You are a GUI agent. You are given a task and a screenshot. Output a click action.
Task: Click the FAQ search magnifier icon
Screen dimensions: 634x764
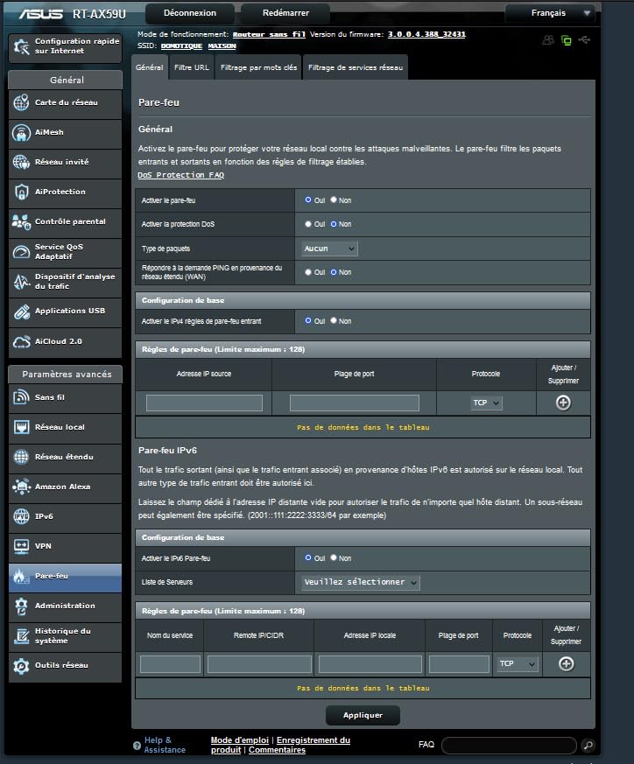click(x=588, y=746)
